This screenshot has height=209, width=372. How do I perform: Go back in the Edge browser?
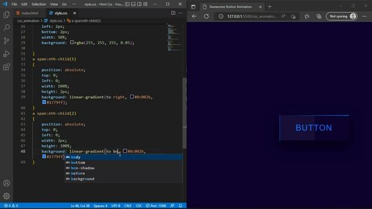(194, 16)
